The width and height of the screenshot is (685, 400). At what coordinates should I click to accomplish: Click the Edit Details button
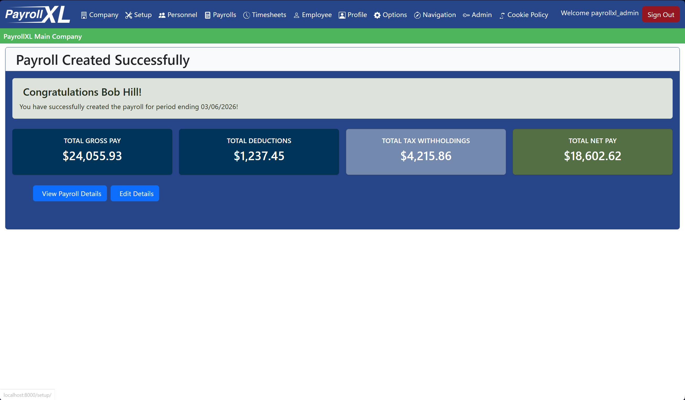click(x=135, y=193)
